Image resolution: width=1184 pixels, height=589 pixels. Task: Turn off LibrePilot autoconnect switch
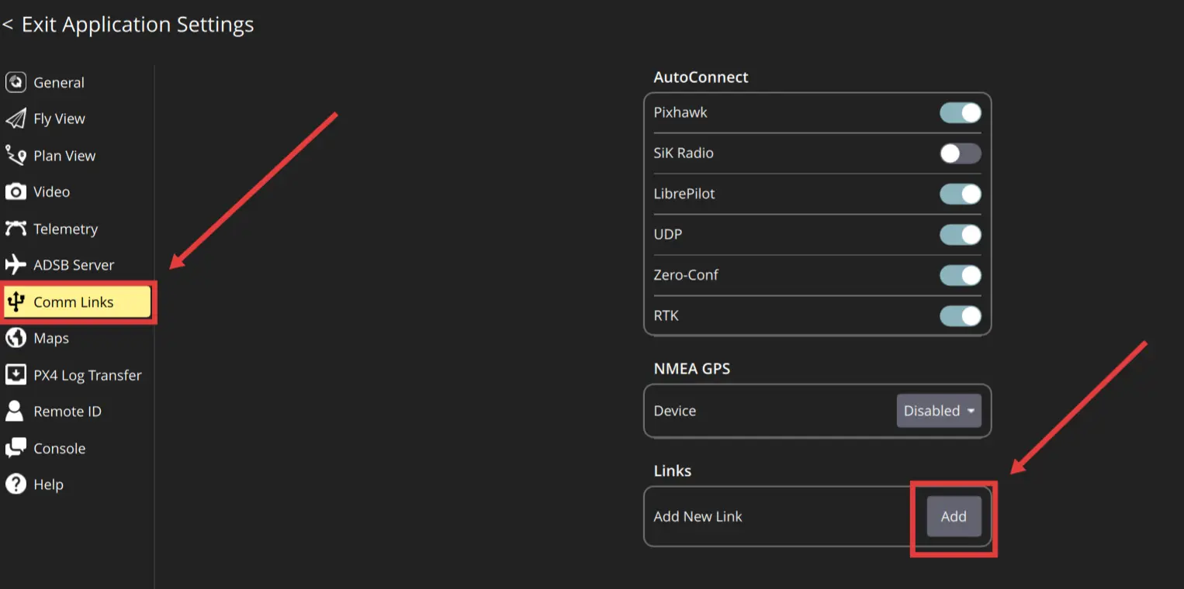coord(961,194)
